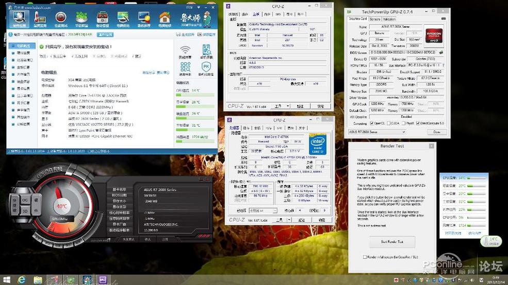Screen dimensions: 508x285
Task: Switch to the Sensors tab in GPU-Z
Action: tap(375, 19)
